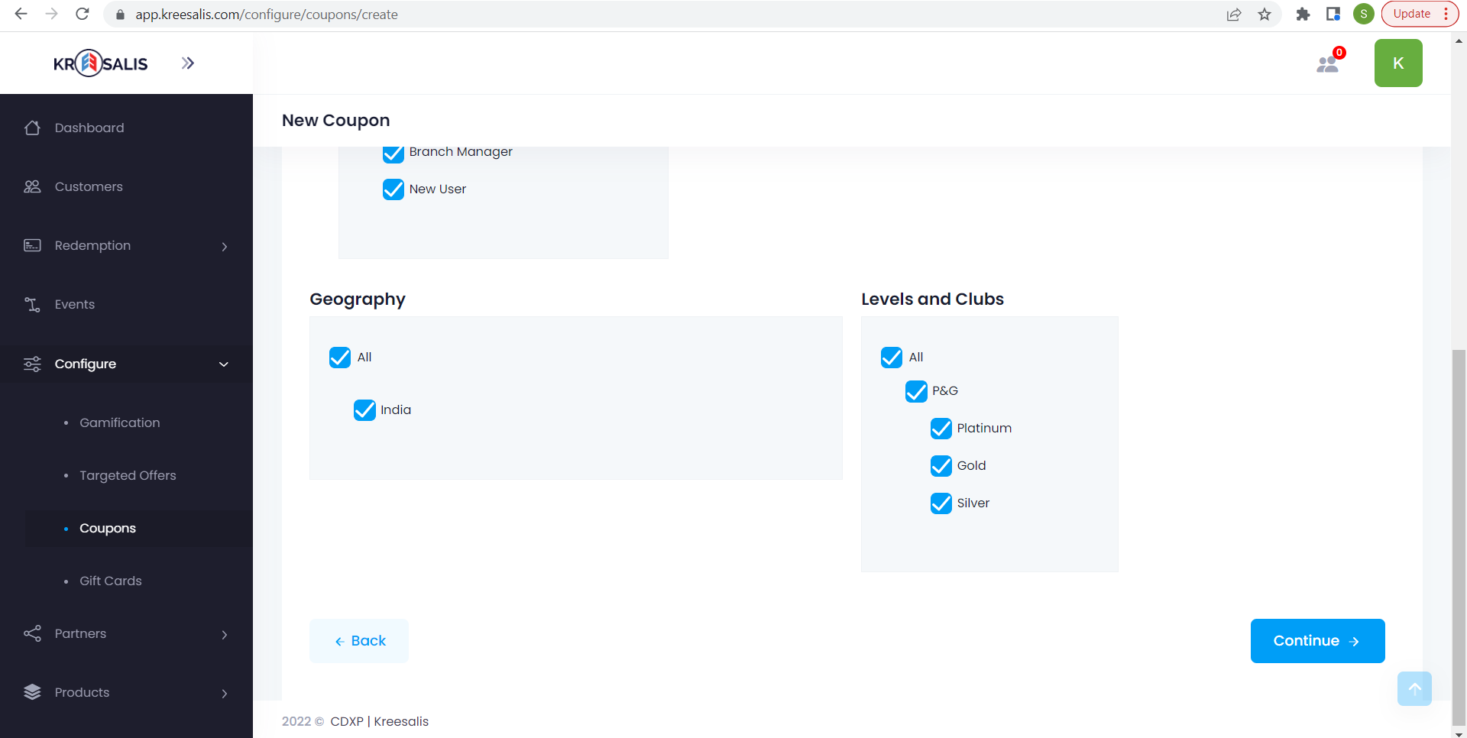
Task: Open browser extensions puzzle icon
Action: point(1303,14)
